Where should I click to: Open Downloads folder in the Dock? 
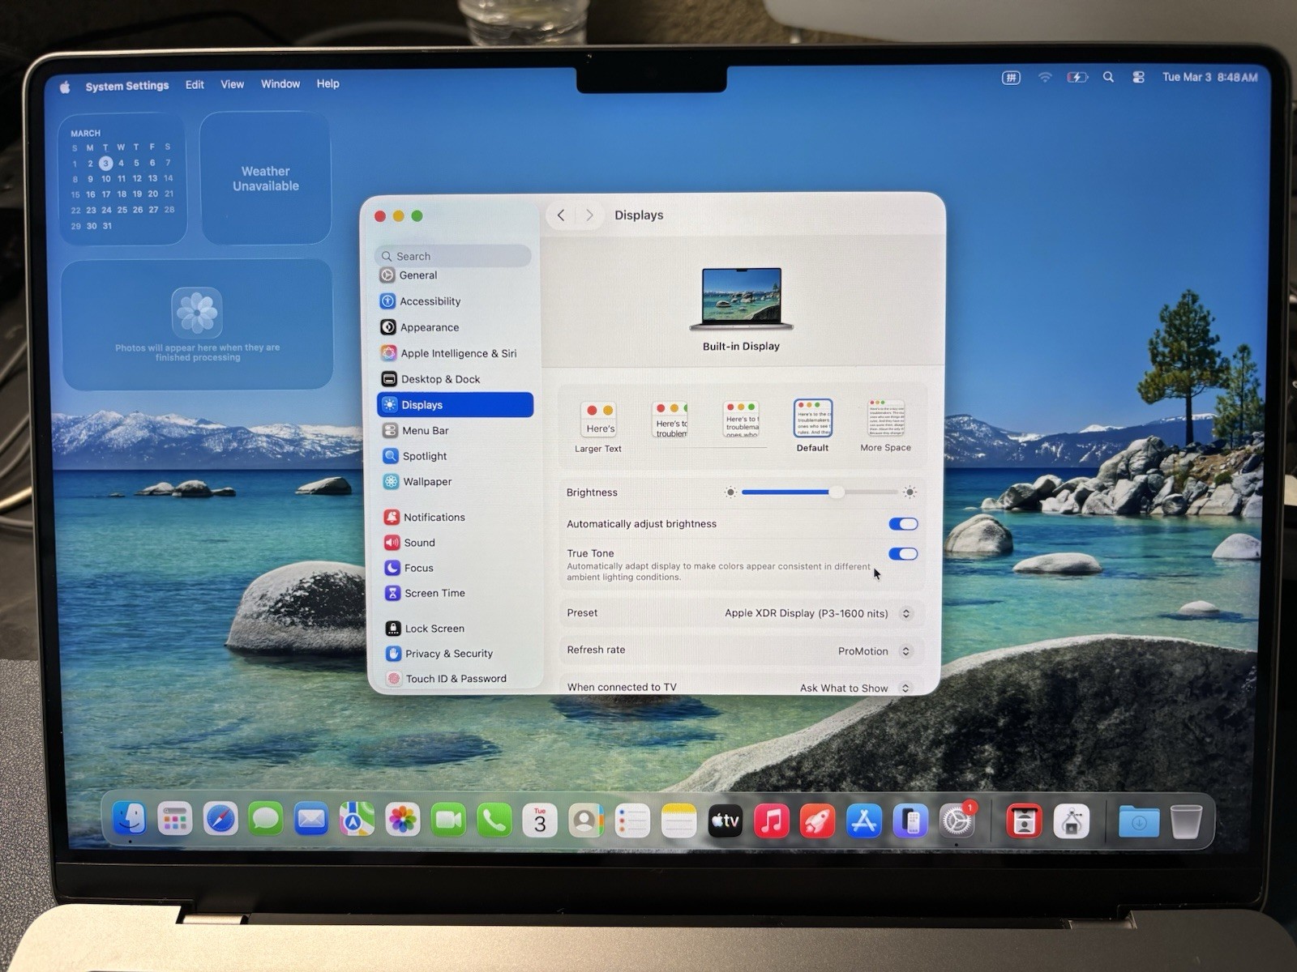[1139, 822]
